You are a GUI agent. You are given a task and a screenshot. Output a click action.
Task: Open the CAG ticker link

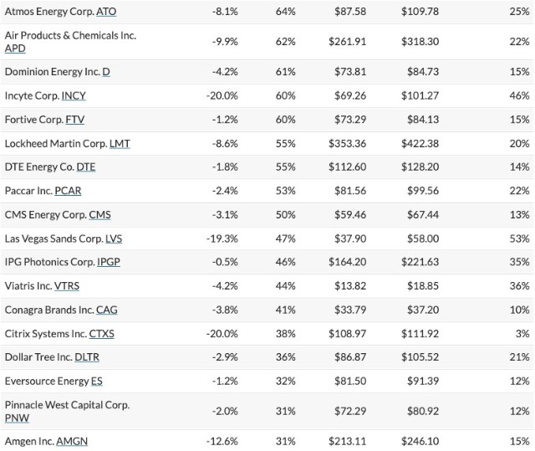tap(107, 310)
